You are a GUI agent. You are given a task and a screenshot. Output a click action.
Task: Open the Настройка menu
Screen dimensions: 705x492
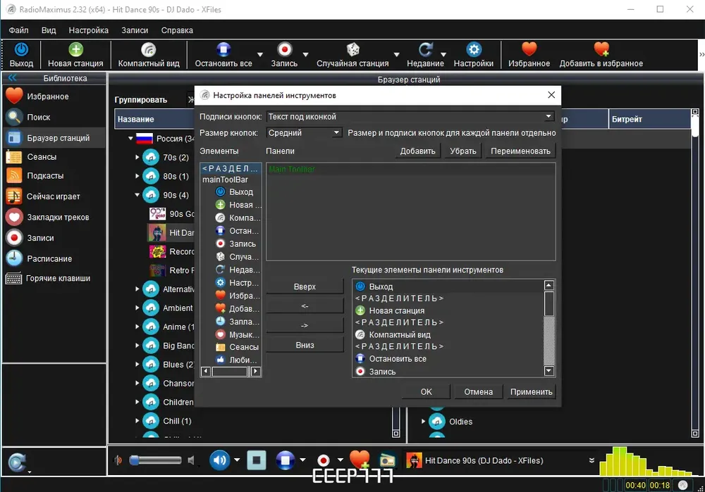(89, 30)
